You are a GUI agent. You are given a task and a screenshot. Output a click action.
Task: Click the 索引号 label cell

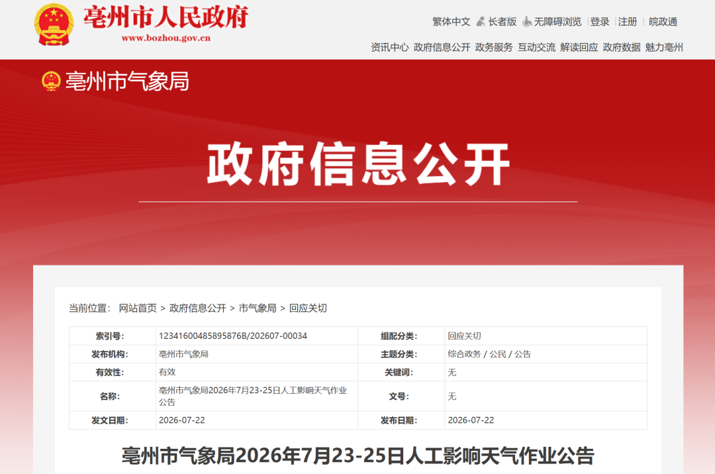pos(112,336)
